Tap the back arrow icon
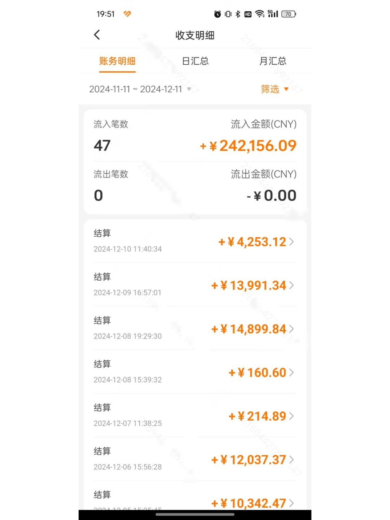 (x=97, y=35)
